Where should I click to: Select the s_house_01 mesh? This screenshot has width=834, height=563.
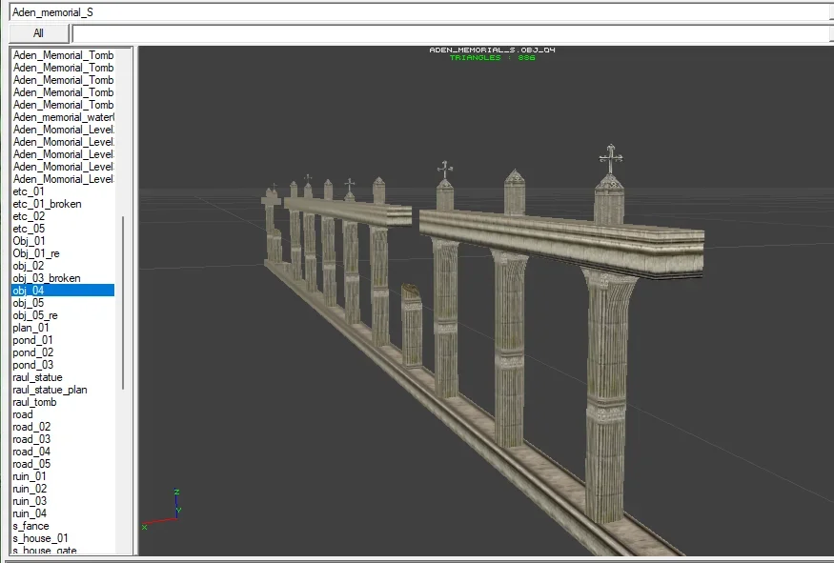pos(63,538)
